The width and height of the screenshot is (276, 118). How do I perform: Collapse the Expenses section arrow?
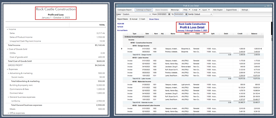coord(7,69)
